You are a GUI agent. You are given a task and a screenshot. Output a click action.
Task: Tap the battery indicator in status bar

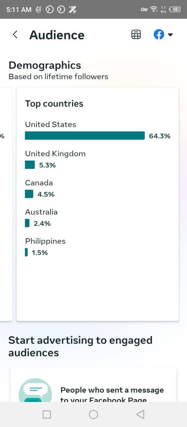pos(175,9)
